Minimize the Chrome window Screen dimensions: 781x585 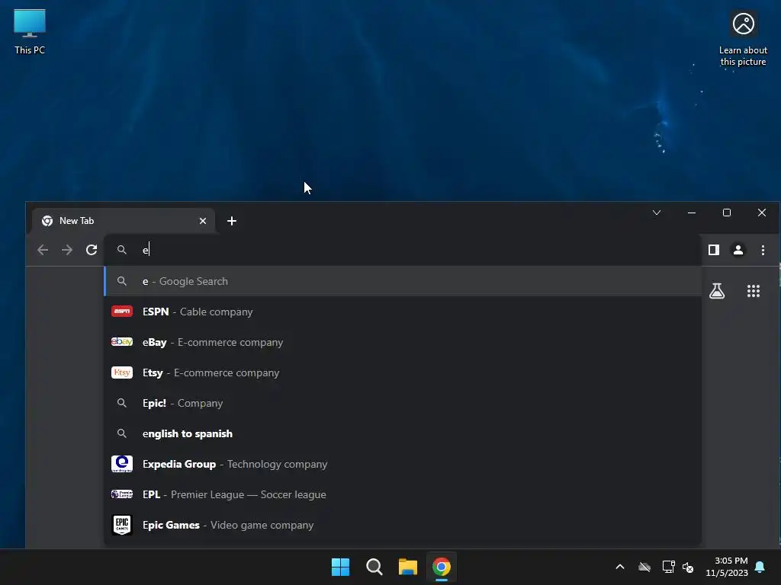pos(691,213)
